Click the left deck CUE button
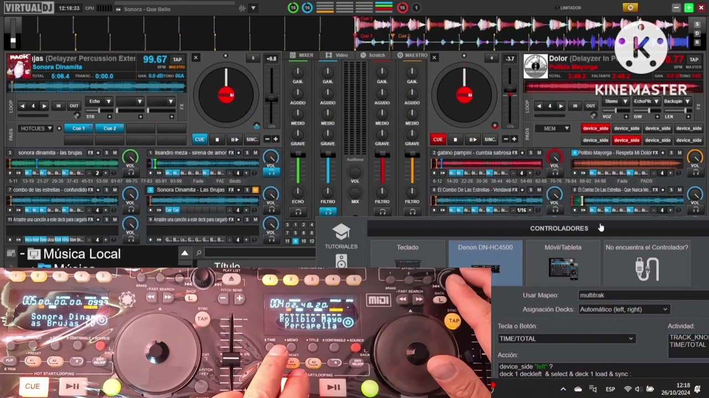This screenshot has height=398, width=709. point(199,139)
